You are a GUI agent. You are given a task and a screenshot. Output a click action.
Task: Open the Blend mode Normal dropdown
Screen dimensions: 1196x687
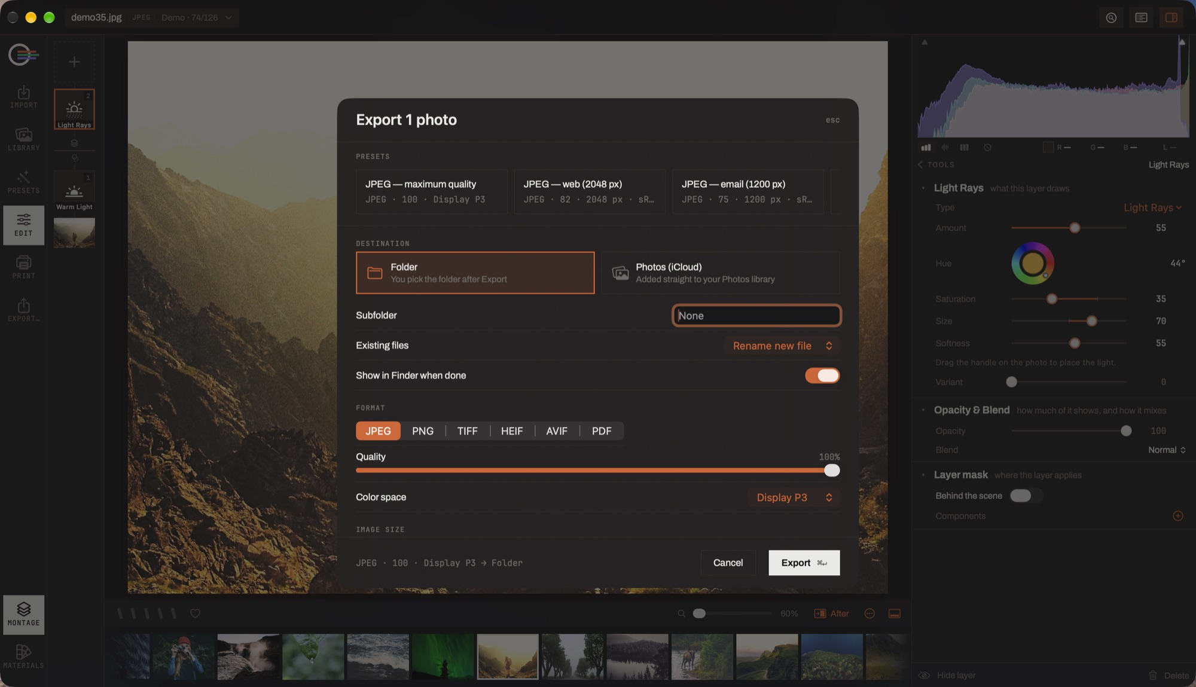coord(1167,450)
